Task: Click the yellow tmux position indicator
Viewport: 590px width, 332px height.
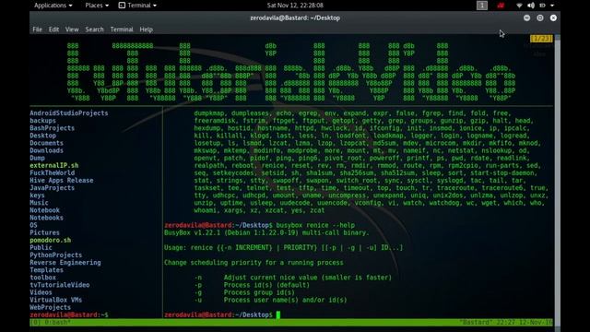Action: pyautogui.click(x=541, y=39)
